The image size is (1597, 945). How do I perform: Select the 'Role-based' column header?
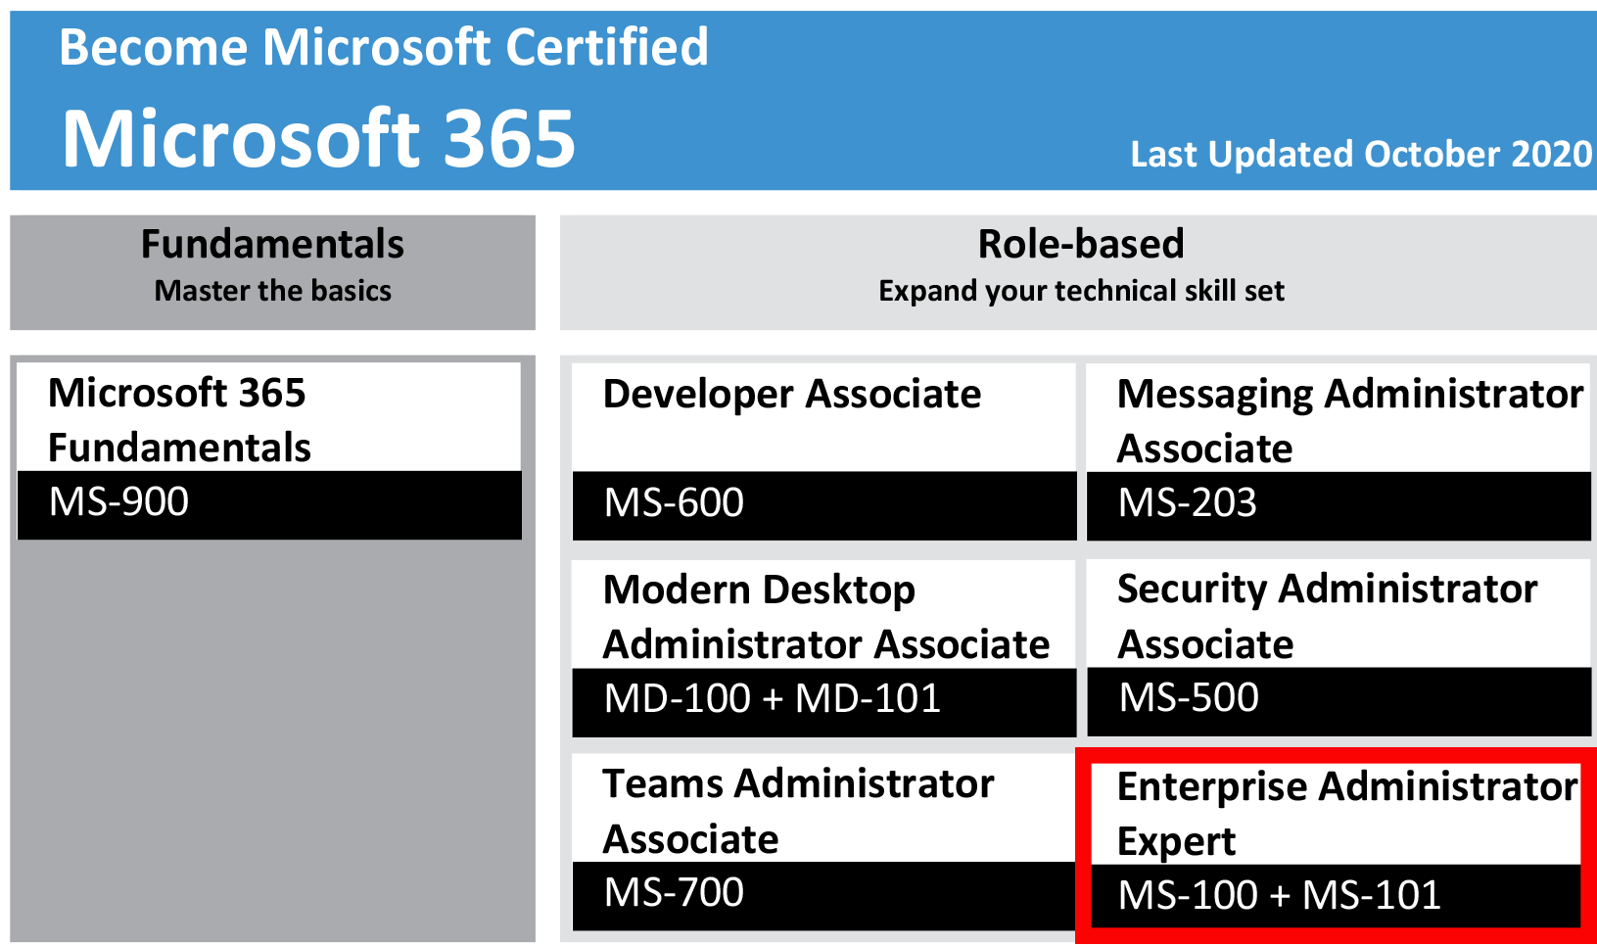point(1081,244)
